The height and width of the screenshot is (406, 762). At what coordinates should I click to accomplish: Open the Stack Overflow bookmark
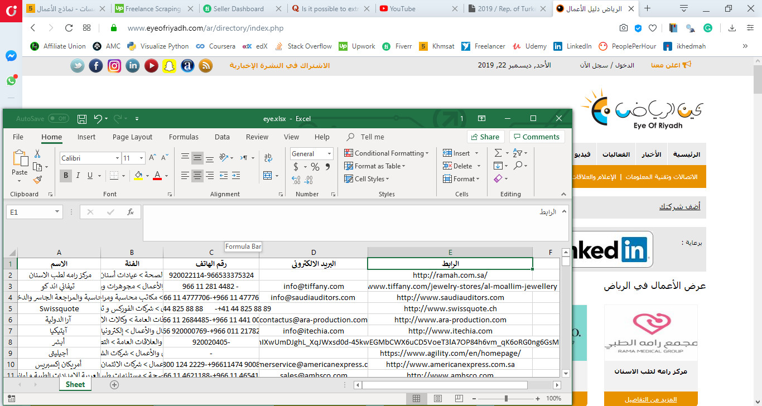click(304, 46)
